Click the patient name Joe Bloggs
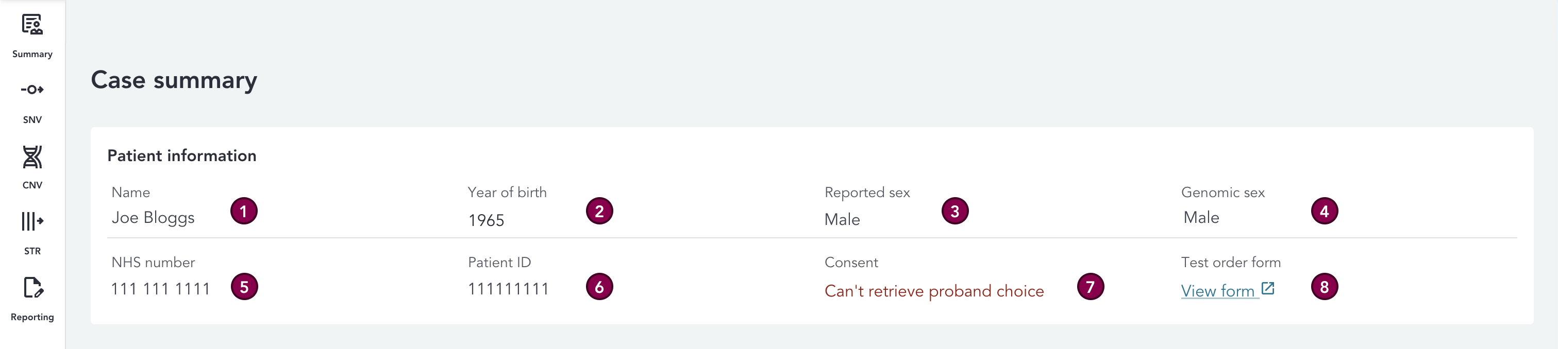The width and height of the screenshot is (1558, 349). 153,217
